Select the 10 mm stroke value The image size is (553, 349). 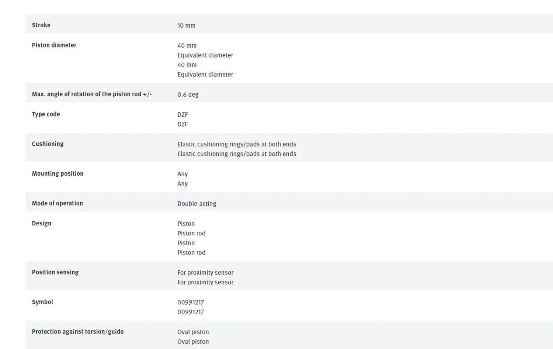[186, 25]
